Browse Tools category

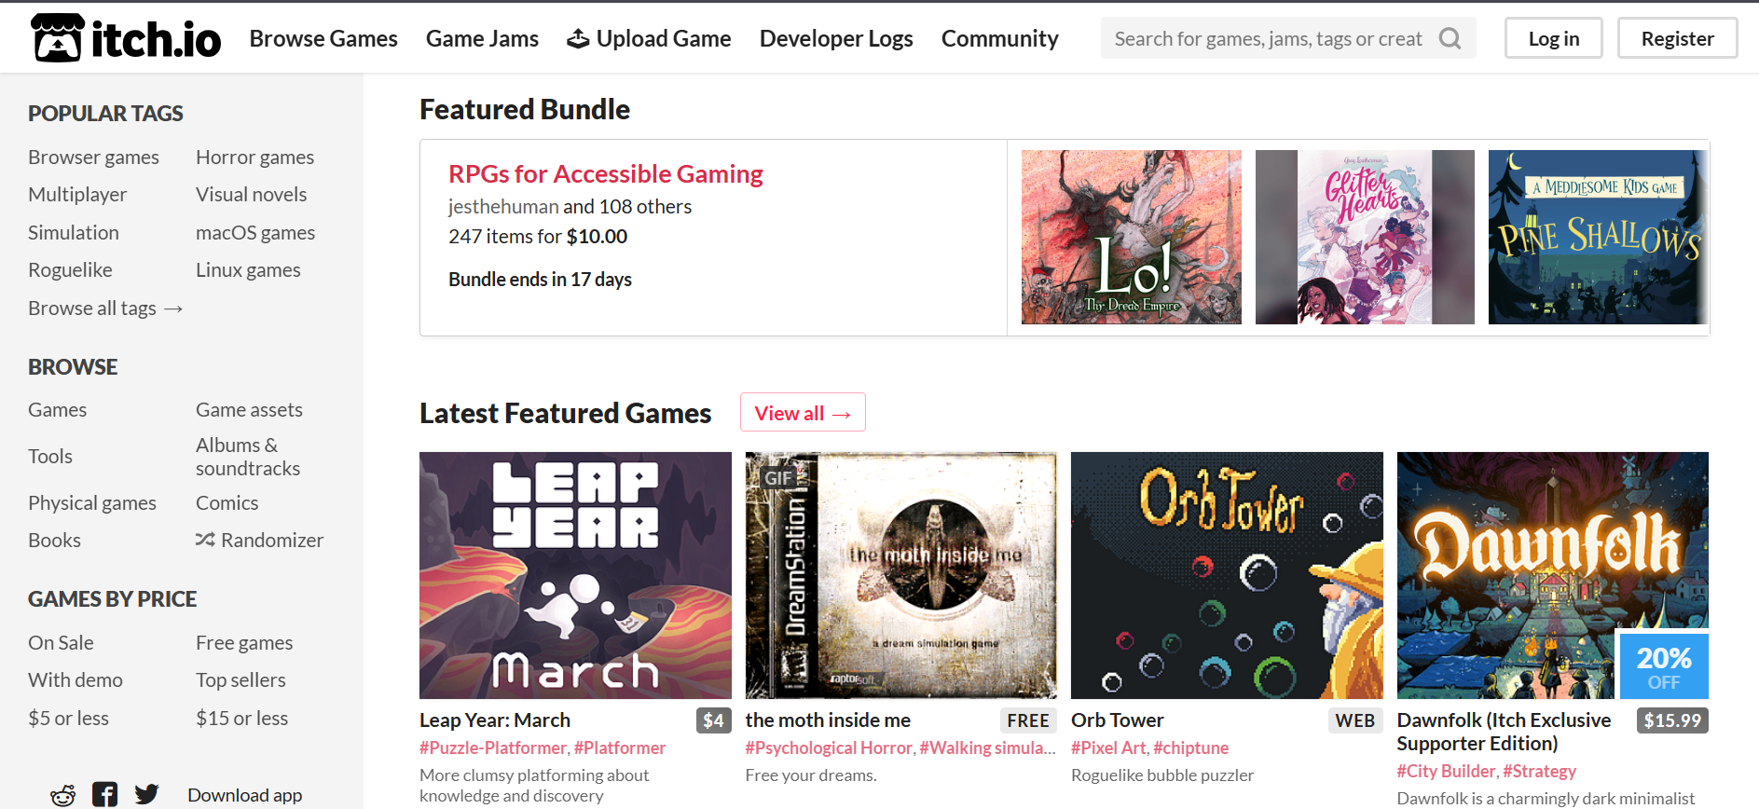tap(50, 457)
